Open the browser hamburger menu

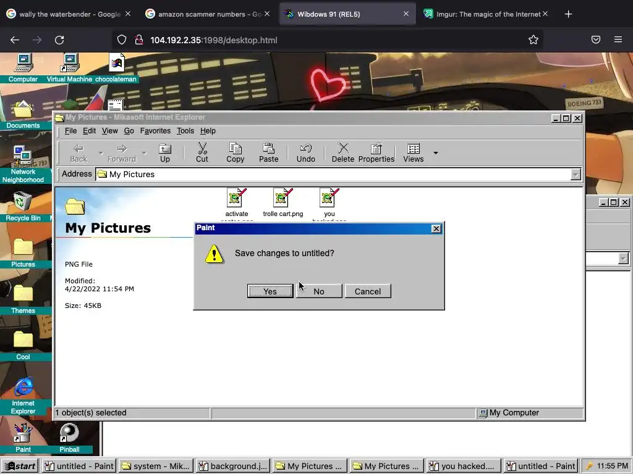pyautogui.click(x=618, y=39)
